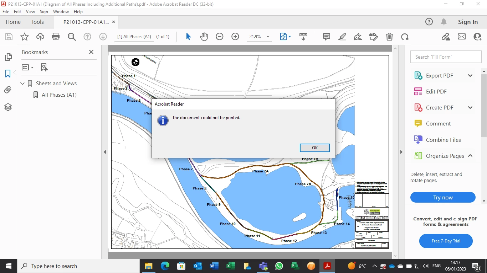Open the Window menu
This screenshot has height=273, width=487.
pos(61,12)
